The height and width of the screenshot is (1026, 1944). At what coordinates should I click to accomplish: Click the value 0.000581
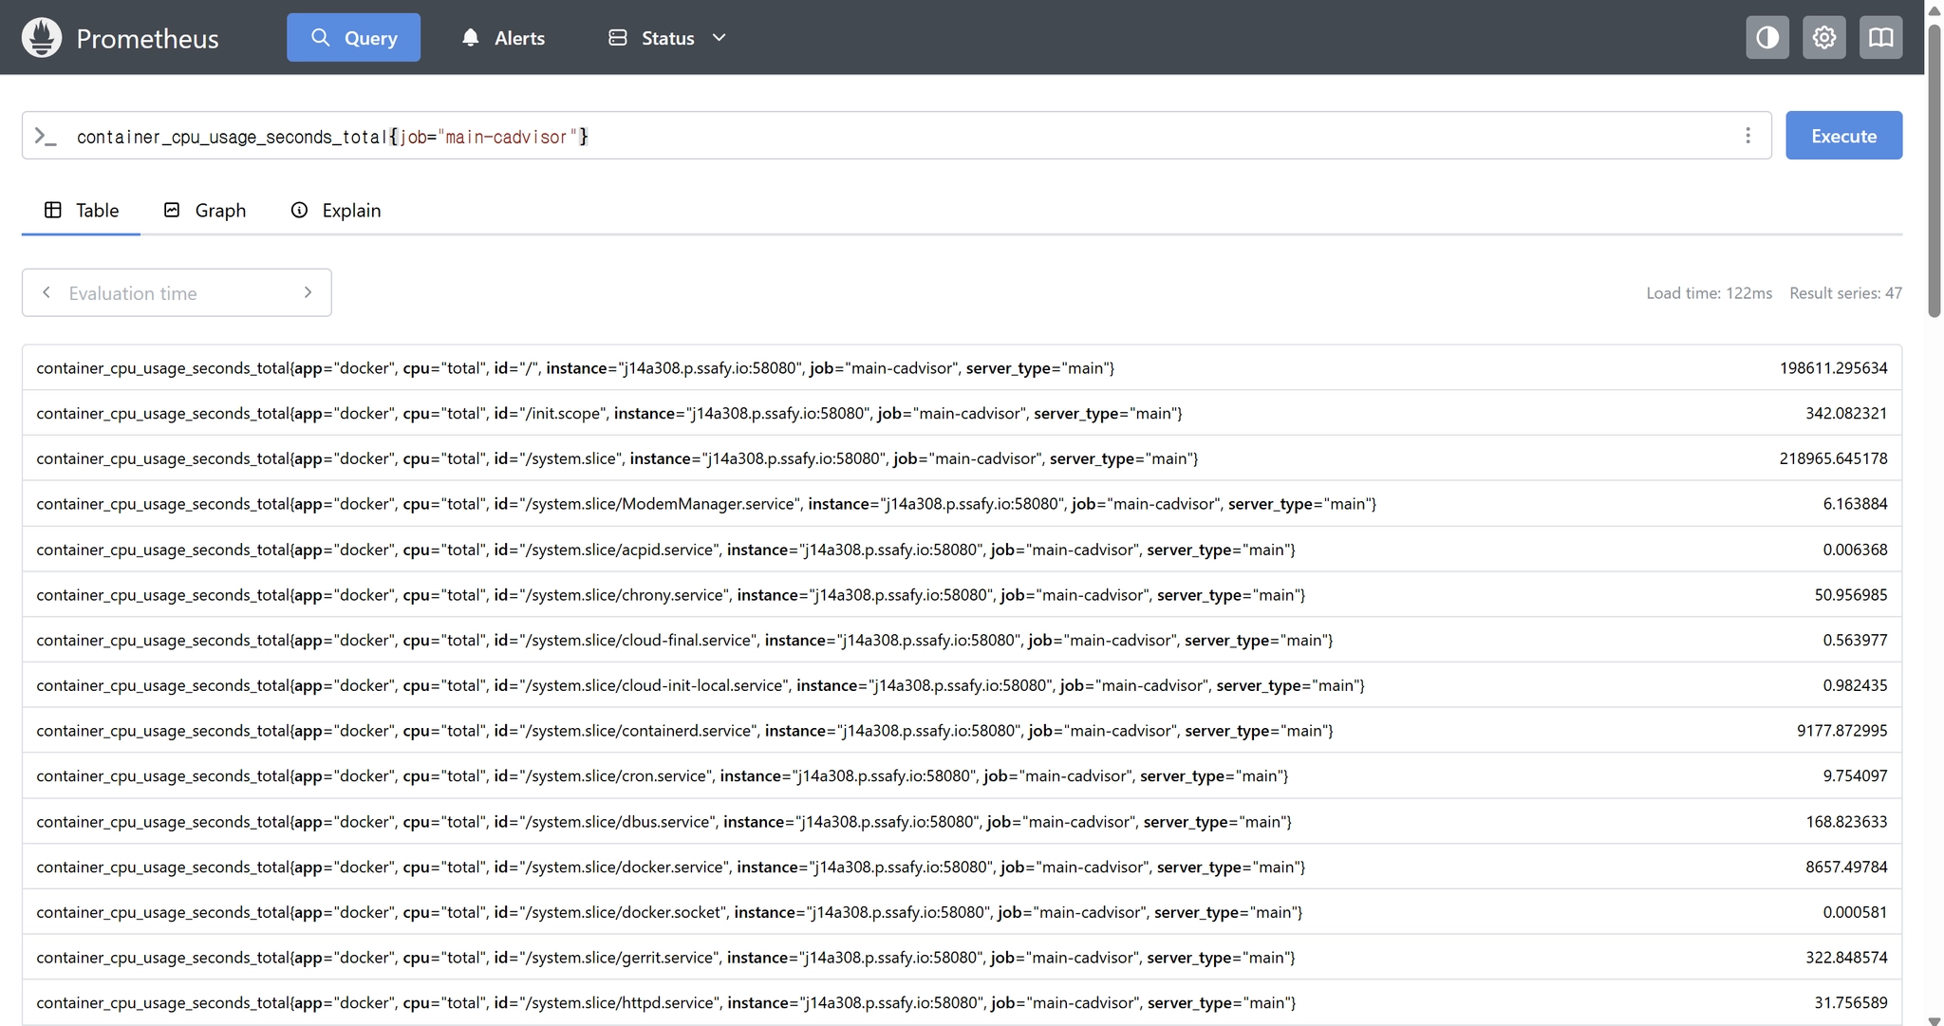point(1855,912)
